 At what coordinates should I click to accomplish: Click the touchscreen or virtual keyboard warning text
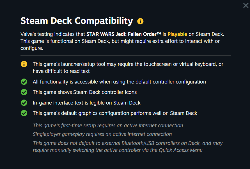click(x=128, y=67)
